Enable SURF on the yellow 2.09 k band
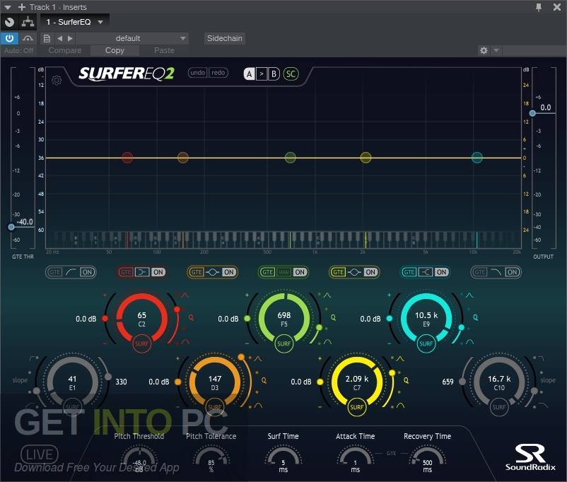 356,407
